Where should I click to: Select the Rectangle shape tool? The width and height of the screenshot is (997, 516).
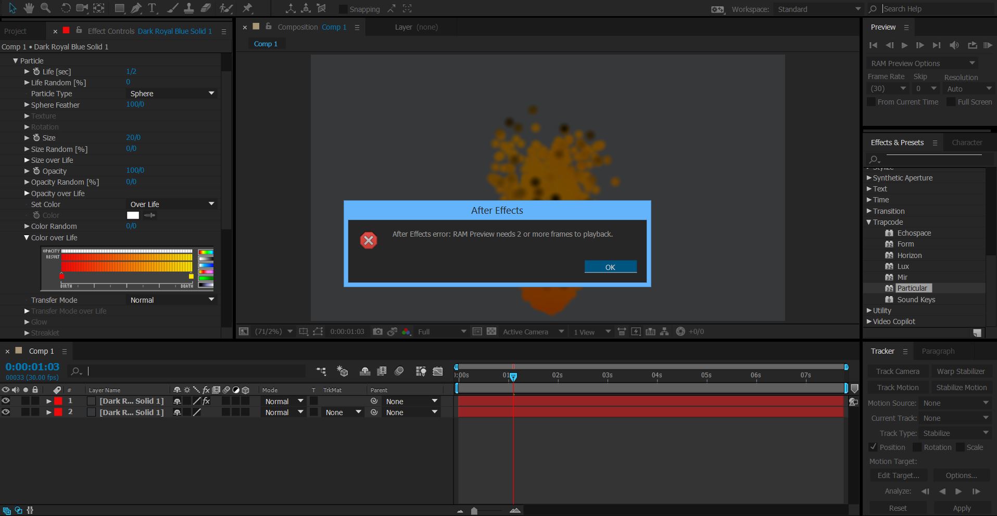click(119, 8)
